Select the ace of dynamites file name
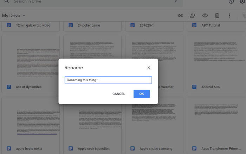246x154 pixels. (29, 87)
